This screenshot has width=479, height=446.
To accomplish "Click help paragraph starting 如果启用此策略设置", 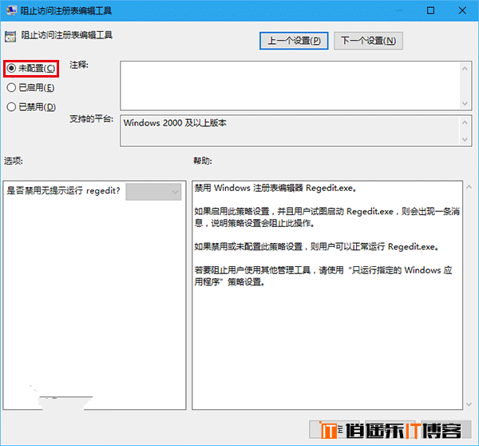I will pyautogui.click(x=327, y=217).
